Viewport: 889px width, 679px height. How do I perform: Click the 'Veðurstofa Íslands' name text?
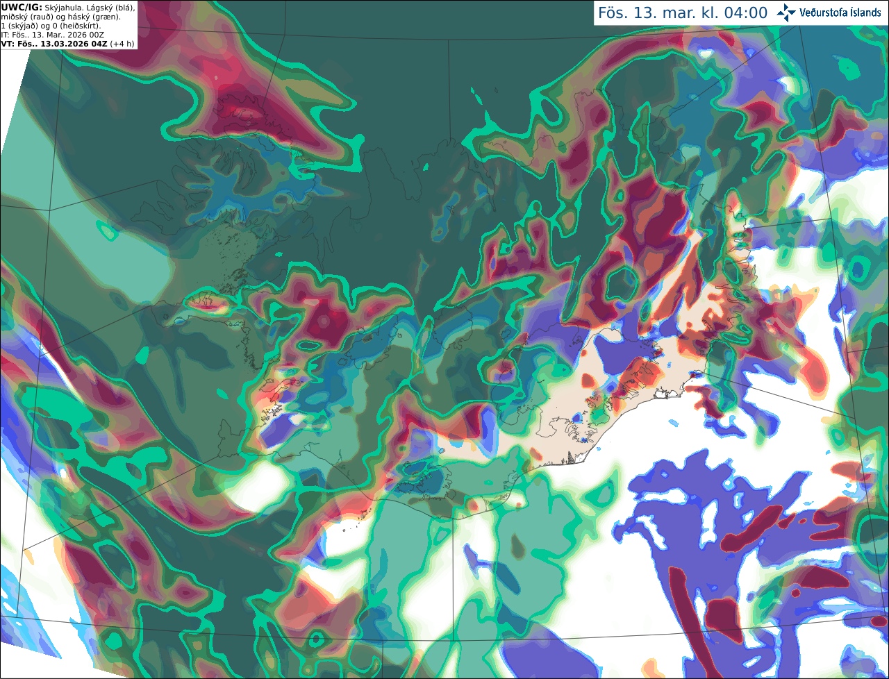click(x=840, y=12)
